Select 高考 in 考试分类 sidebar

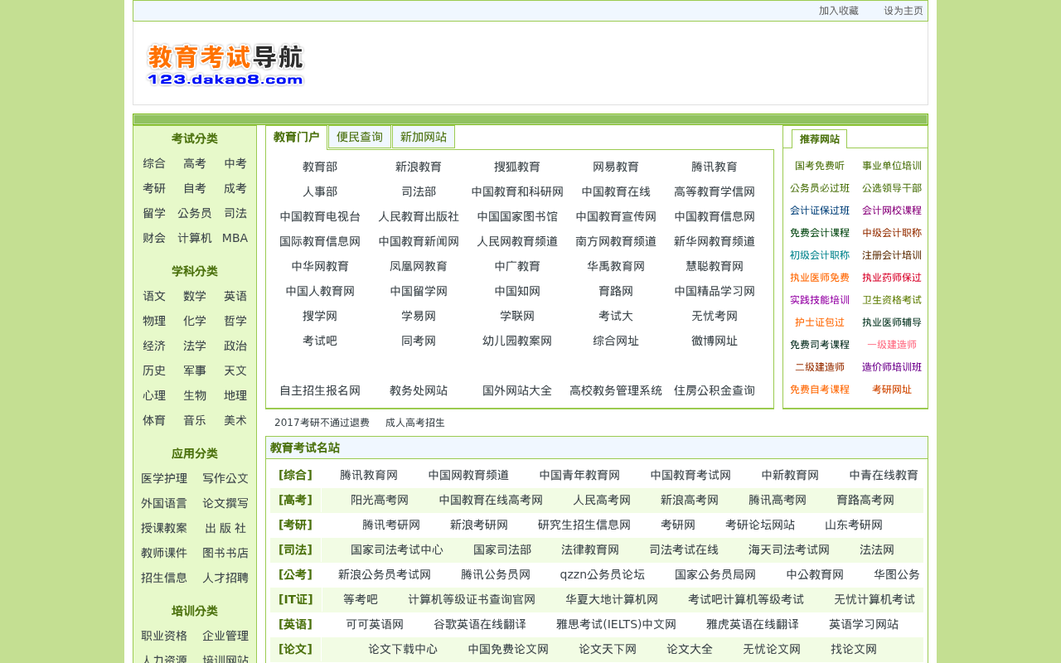click(195, 164)
